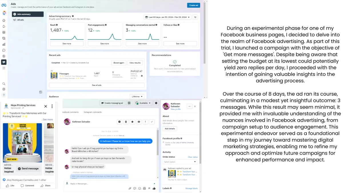Click Send message on the ad
Screen dimensions: 343x193
(28, 169)
